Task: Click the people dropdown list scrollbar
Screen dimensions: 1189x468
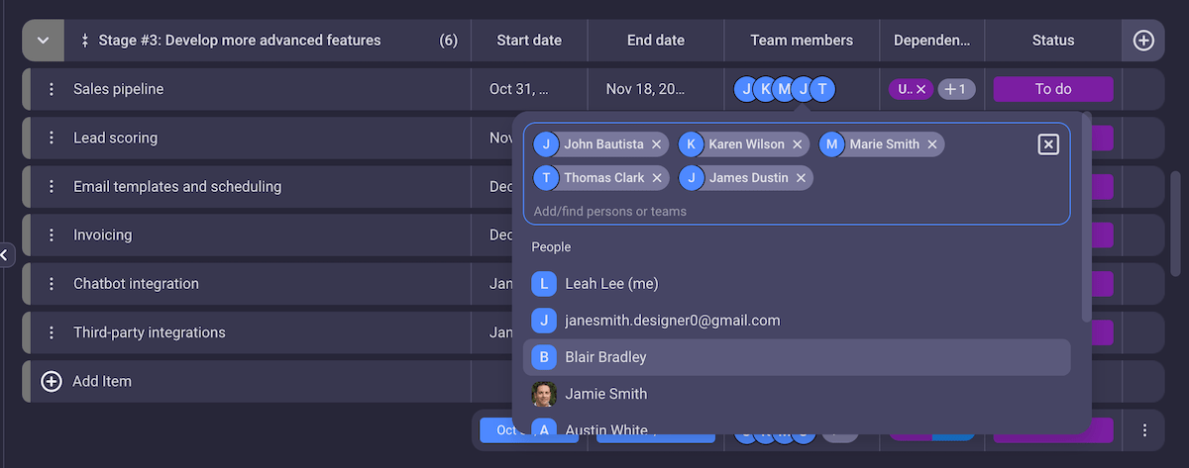Action: click(1087, 220)
